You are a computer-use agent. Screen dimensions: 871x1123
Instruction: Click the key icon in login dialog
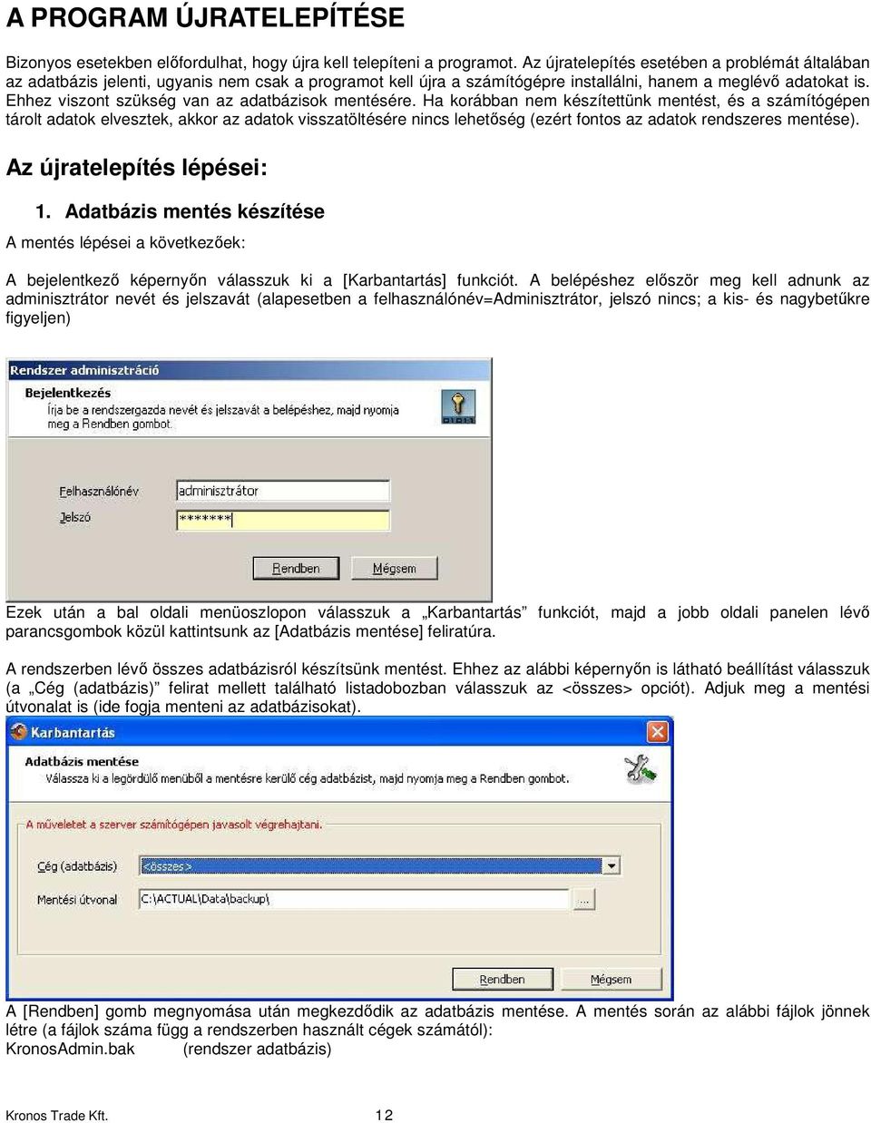tap(458, 406)
